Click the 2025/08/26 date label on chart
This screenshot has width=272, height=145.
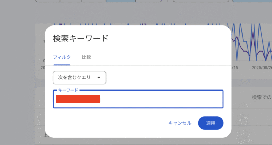click(262, 68)
